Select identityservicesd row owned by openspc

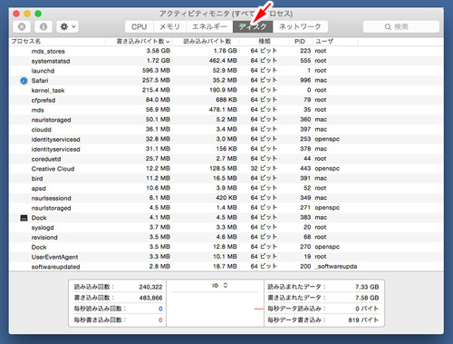click(x=226, y=139)
